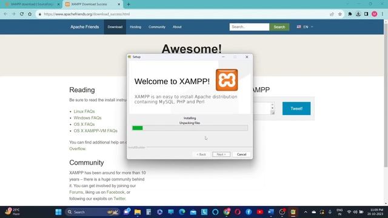Click the blue Tweet! button

[296, 108]
